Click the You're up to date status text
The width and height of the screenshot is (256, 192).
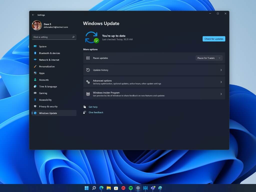(114, 36)
